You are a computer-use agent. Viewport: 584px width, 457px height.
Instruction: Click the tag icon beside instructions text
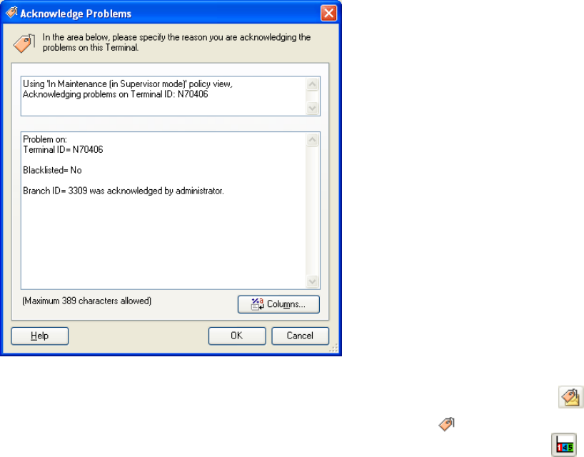(x=24, y=44)
